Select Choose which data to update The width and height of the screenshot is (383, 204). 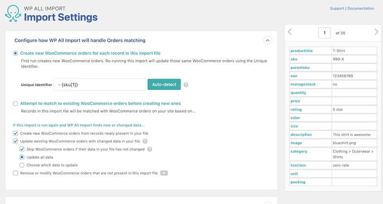click(x=22, y=165)
